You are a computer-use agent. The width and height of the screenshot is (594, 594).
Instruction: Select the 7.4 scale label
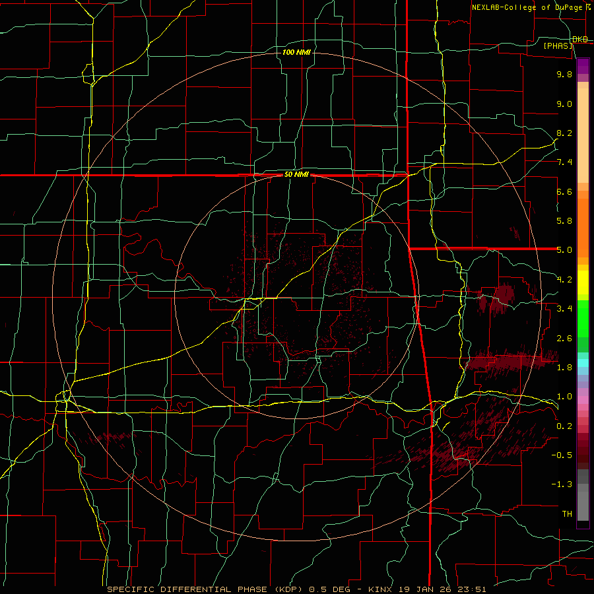pos(564,162)
